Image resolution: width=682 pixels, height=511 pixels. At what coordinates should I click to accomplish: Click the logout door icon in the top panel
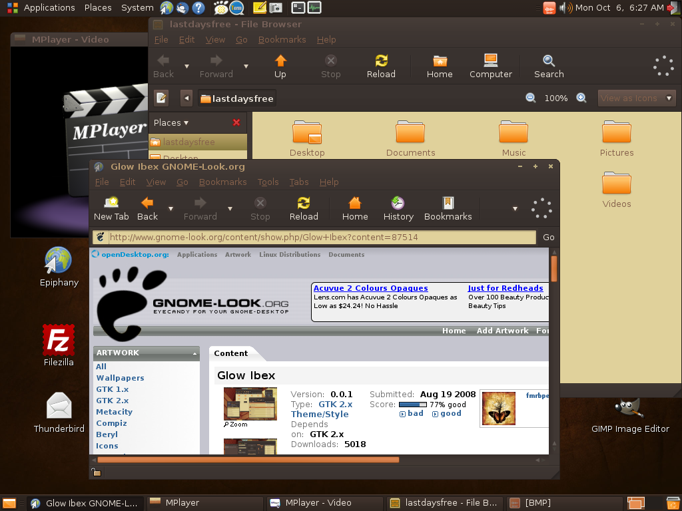673,7
